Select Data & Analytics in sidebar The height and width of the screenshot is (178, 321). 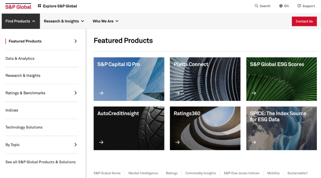pyautogui.click(x=20, y=58)
